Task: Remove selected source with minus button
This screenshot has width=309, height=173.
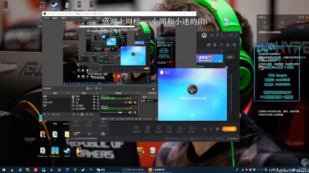Action: [78, 114]
